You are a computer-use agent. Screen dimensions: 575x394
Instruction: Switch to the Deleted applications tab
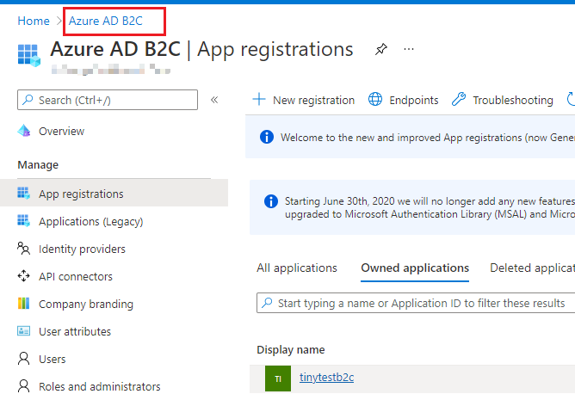click(532, 268)
